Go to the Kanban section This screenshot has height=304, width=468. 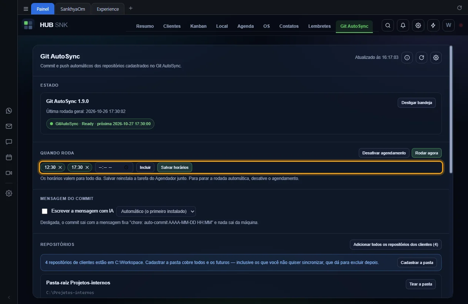pyautogui.click(x=198, y=26)
